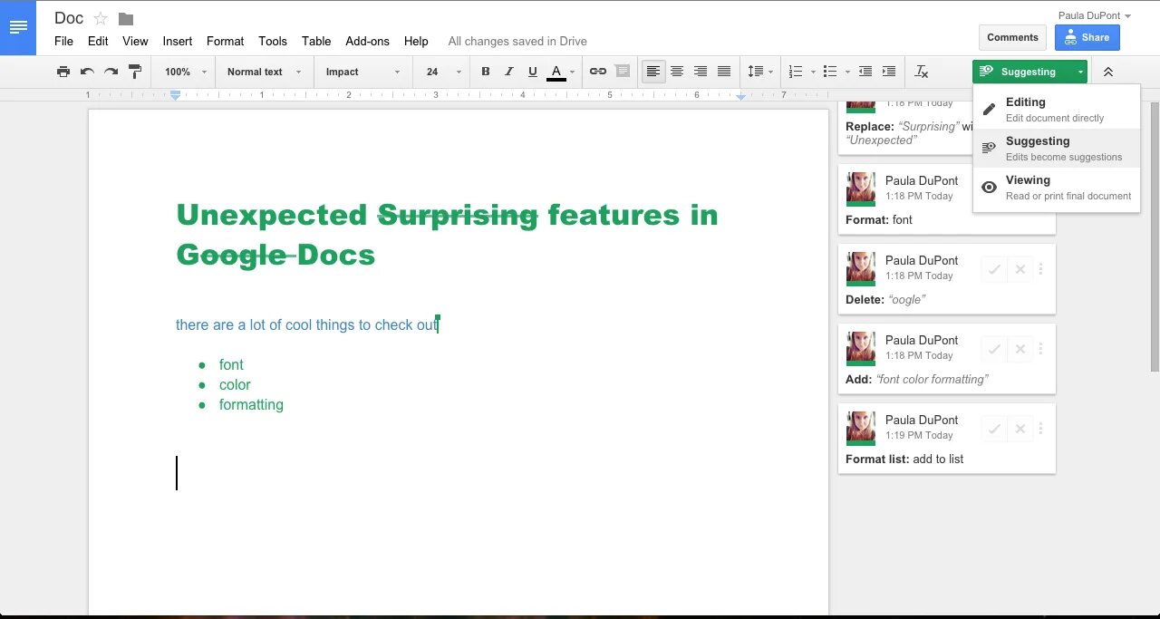Open the File menu
The image size is (1160, 619).
63,41
